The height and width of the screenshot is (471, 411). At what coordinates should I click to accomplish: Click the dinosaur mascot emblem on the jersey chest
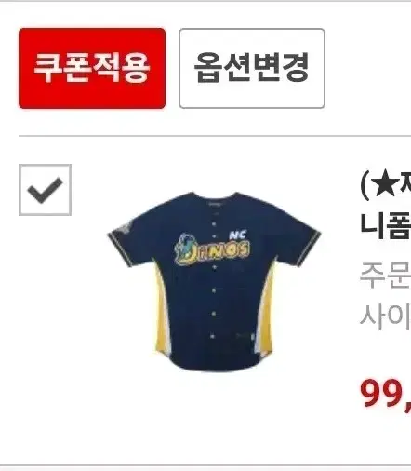(183, 250)
